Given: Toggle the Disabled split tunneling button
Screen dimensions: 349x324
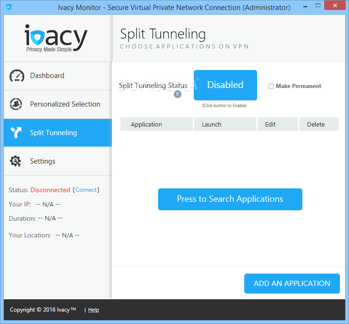Looking at the screenshot, I should (x=225, y=85).
